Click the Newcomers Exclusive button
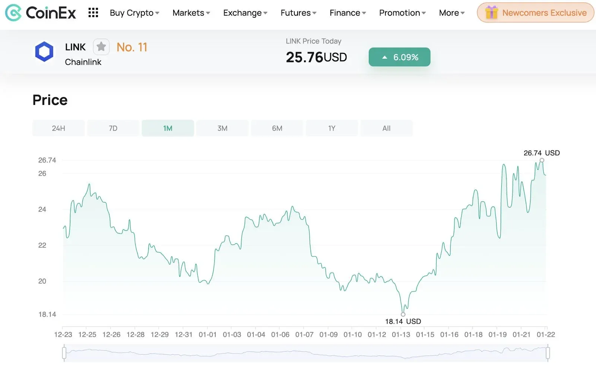The image size is (596, 369). click(x=535, y=13)
